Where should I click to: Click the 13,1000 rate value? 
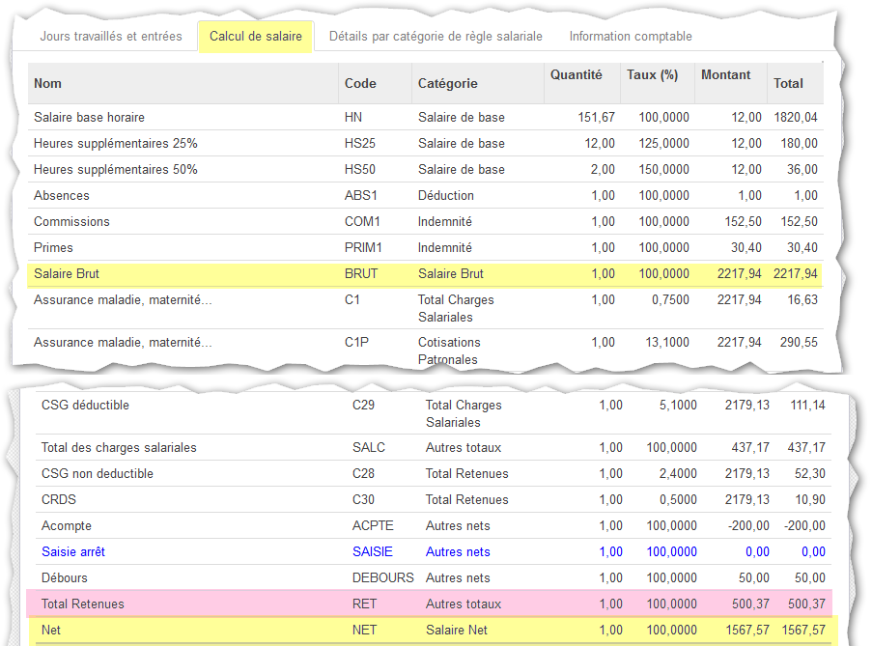tap(667, 343)
